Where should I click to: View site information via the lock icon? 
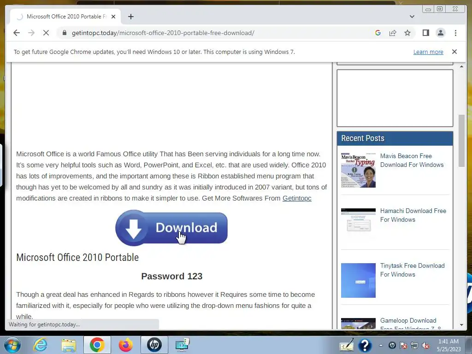coord(64,33)
